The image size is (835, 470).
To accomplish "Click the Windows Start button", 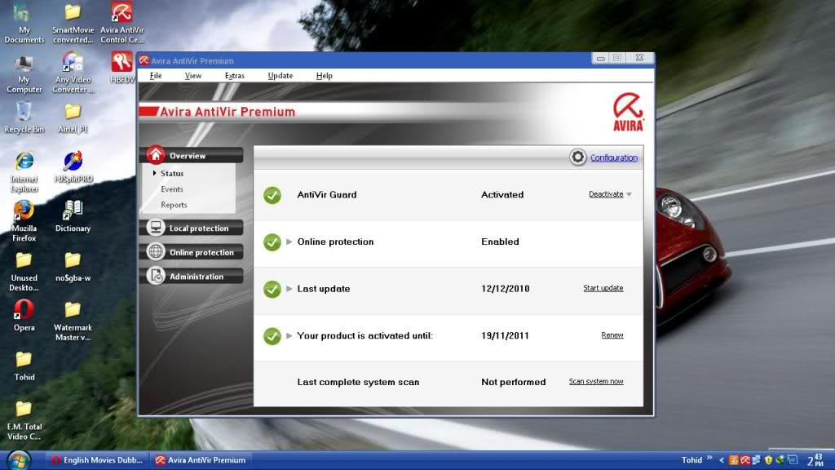I will [19, 460].
